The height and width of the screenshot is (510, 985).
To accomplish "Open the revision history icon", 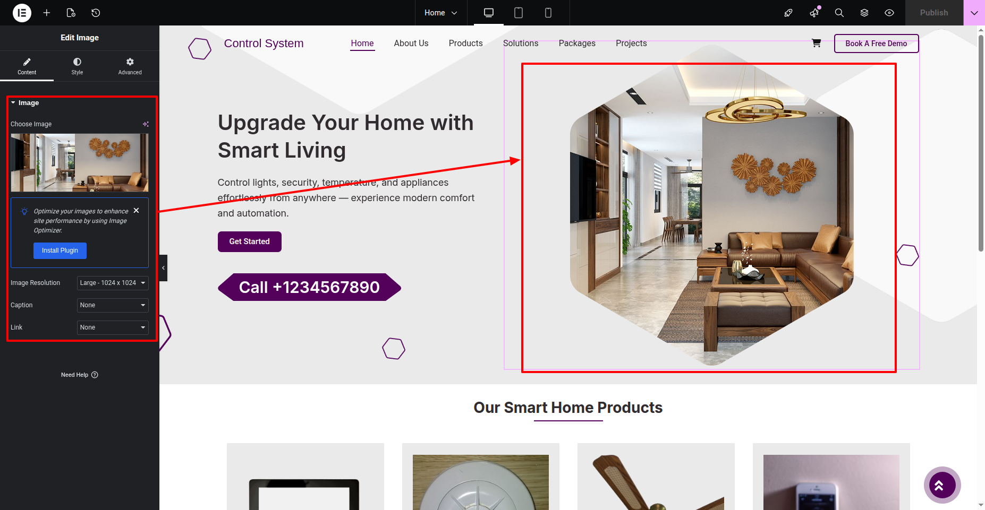I will [x=96, y=13].
